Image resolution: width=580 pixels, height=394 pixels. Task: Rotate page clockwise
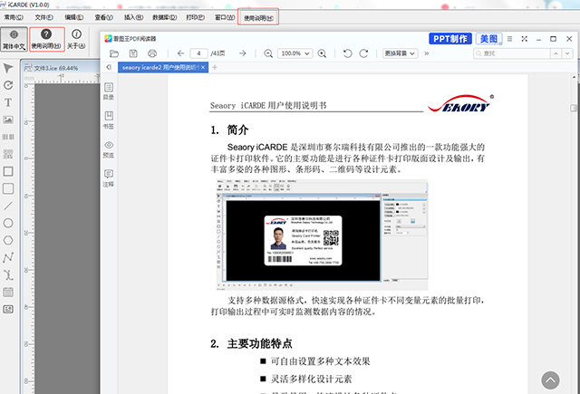point(364,53)
